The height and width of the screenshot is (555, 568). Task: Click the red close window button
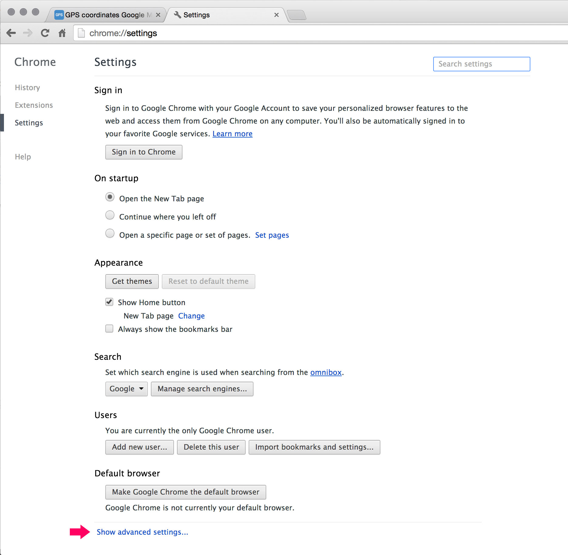tap(11, 12)
